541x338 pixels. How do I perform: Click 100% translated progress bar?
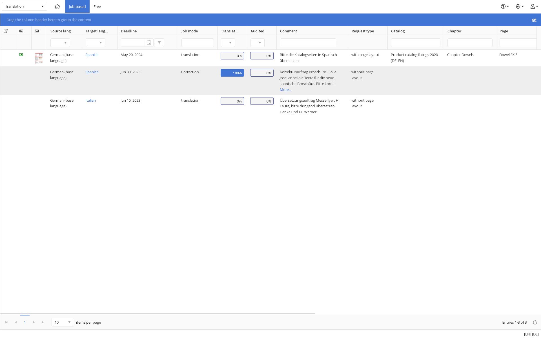coord(232,73)
